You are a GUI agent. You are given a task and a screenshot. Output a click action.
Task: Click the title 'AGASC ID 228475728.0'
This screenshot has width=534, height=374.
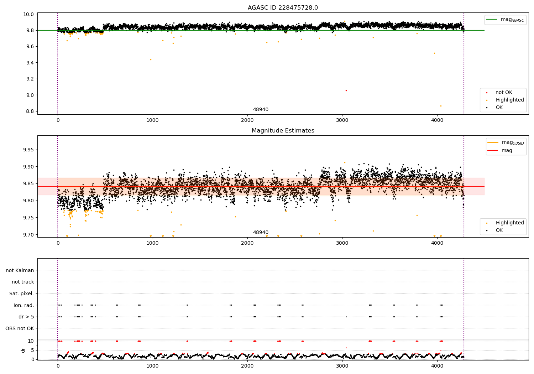(283, 8)
